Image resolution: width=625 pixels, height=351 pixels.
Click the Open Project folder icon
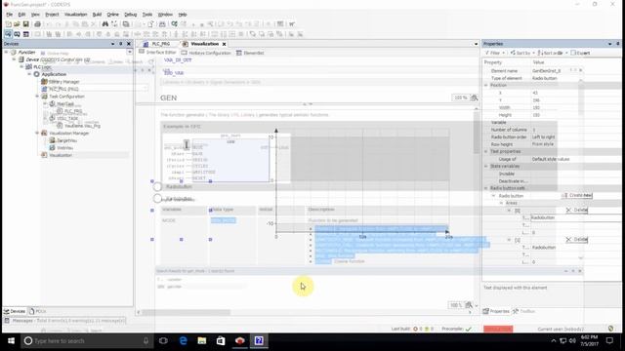coord(17,24)
